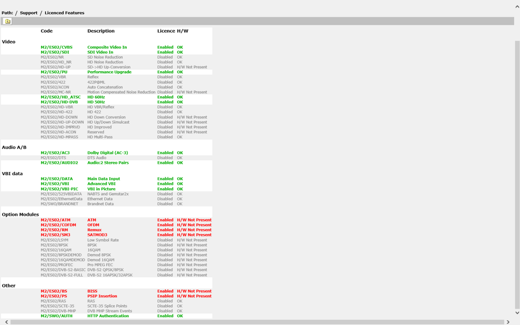Click the vertical scrollbar track
520x325 pixels.
click(516, 156)
